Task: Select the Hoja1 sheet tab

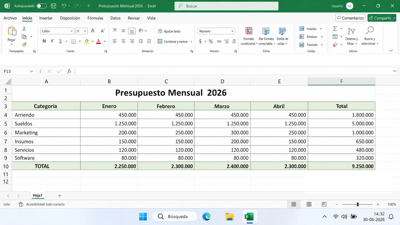Action: [x=38, y=195]
